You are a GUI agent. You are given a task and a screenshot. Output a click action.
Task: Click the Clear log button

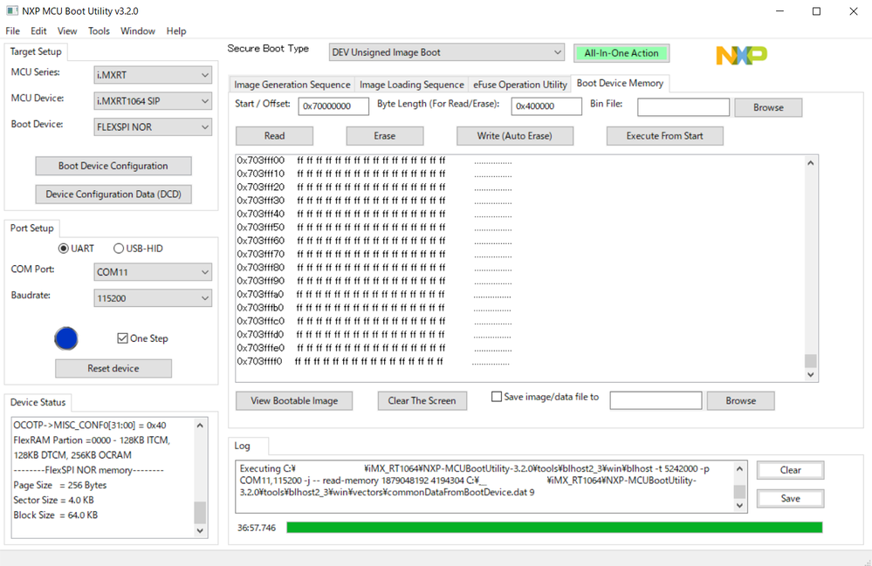[790, 470]
